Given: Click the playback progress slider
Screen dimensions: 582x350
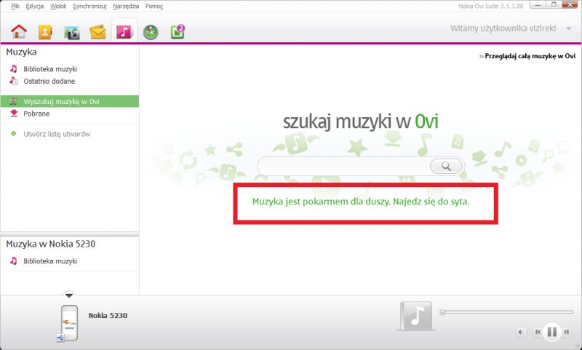Looking at the screenshot, I should click(507, 311).
